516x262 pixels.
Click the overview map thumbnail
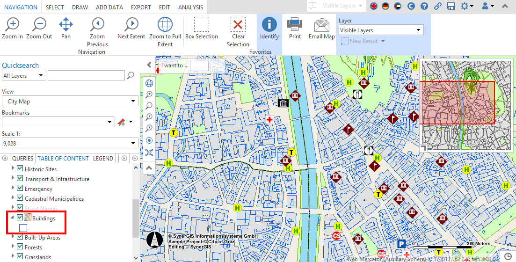466,106
